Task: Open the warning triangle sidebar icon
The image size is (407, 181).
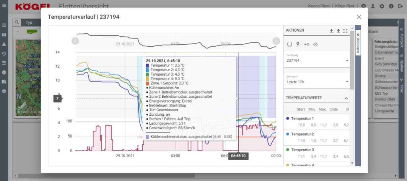Action: tap(4, 44)
